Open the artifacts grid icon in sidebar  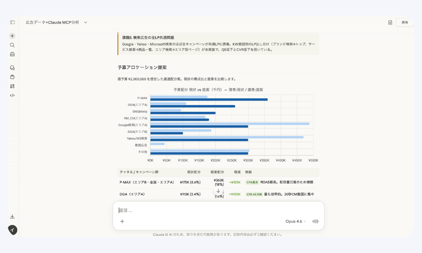[x=12, y=86]
